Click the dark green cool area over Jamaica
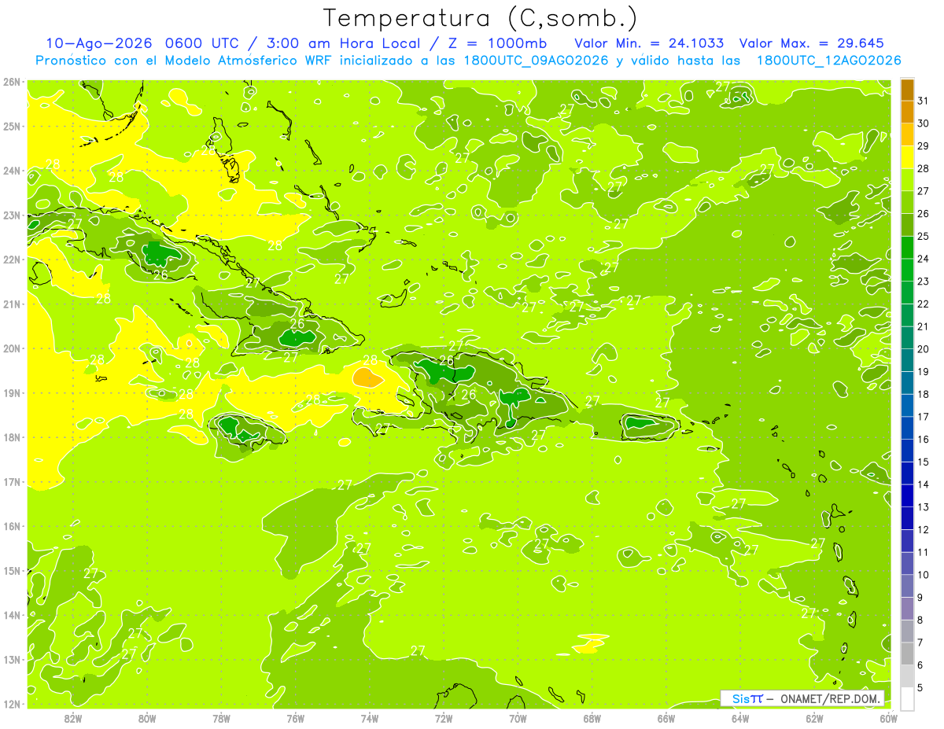Viewport: 944px width, 729px height. click(236, 429)
